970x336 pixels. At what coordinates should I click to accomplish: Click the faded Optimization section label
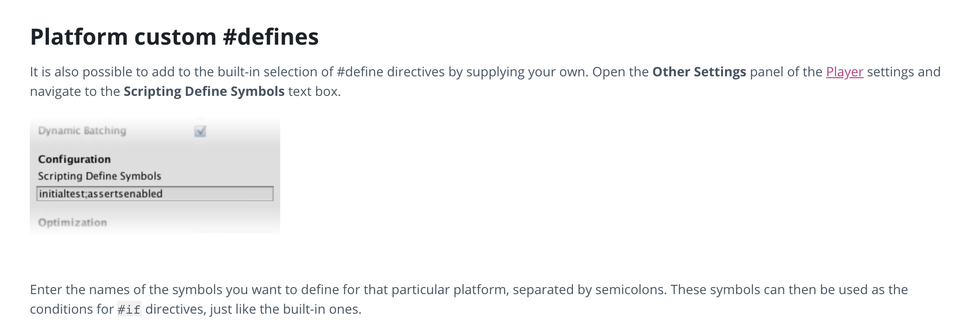click(x=73, y=222)
